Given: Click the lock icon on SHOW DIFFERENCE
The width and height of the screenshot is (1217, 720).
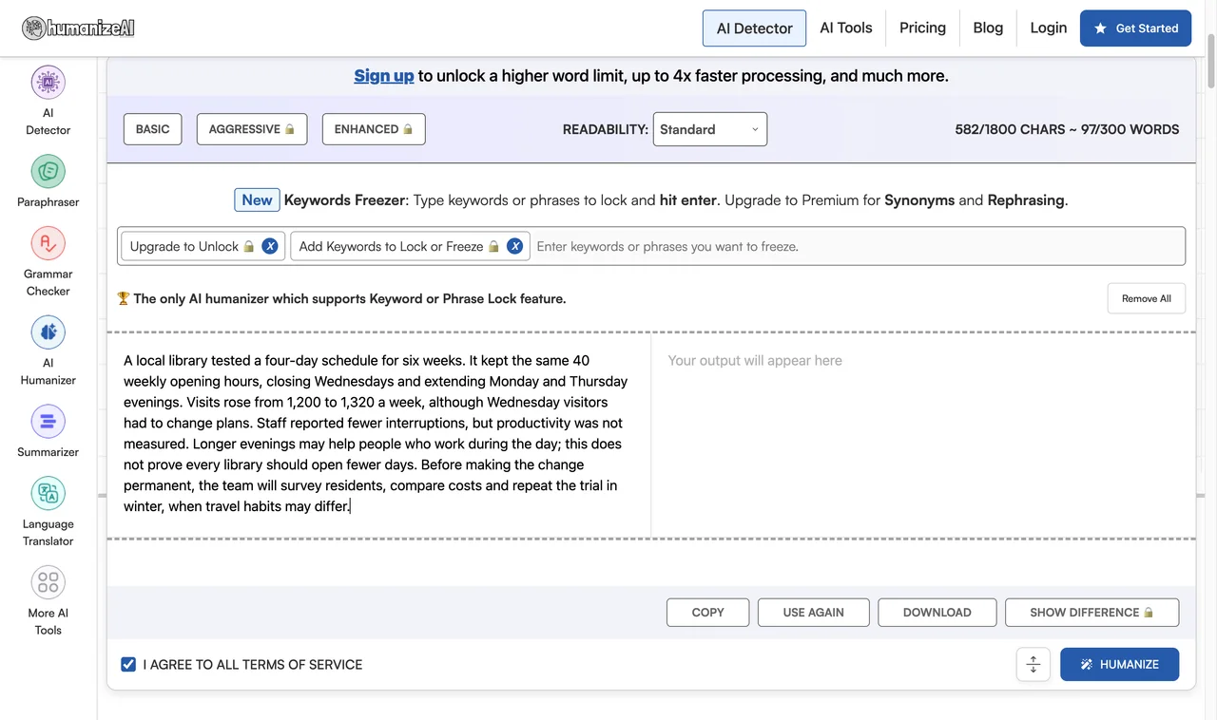Looking at the screenshot, I should tap(1149, 613).
